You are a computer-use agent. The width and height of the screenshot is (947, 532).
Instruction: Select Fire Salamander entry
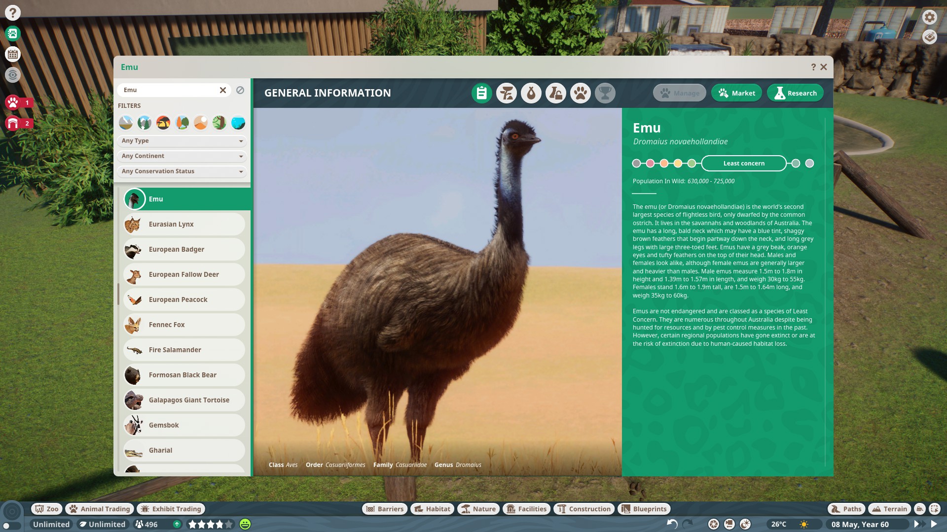pyautogui.click(x=184, y=350)
